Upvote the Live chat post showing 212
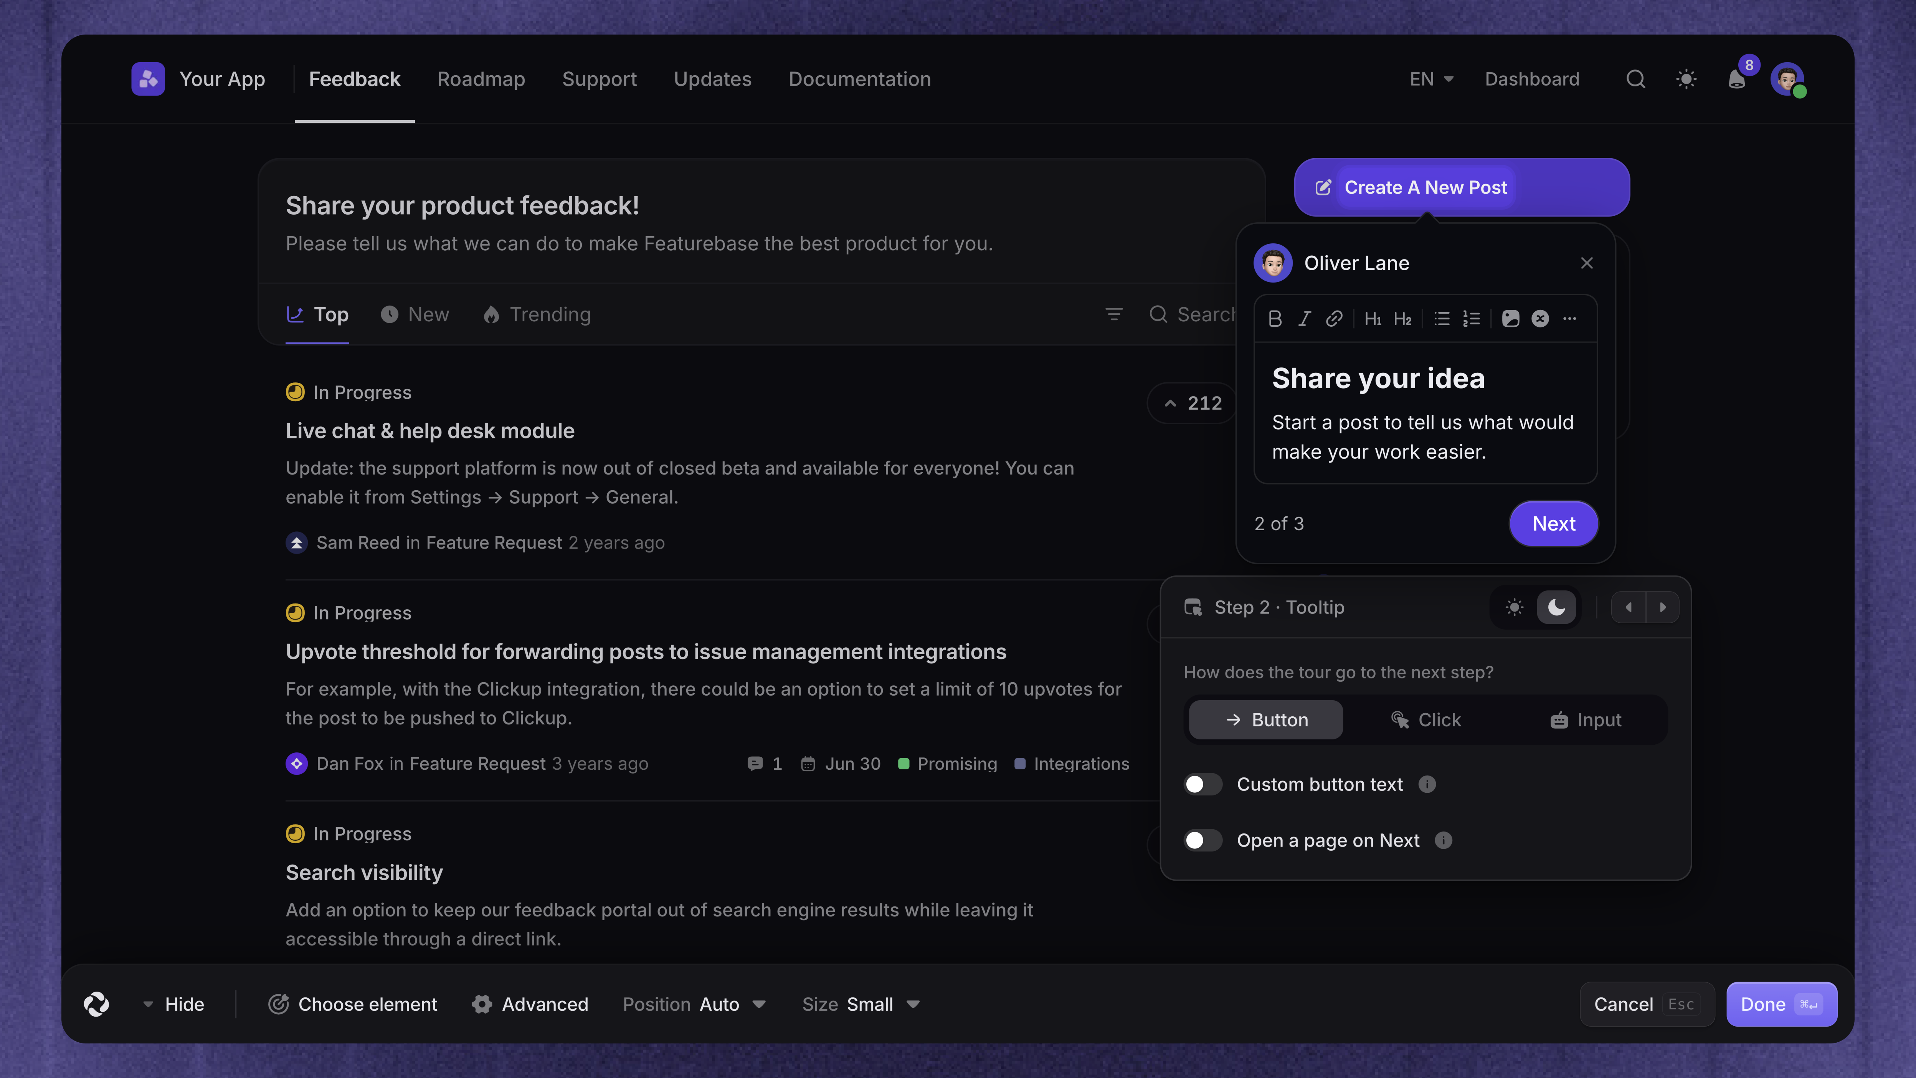This screenshot has height=1078, width=1916. pos(1192,402)
